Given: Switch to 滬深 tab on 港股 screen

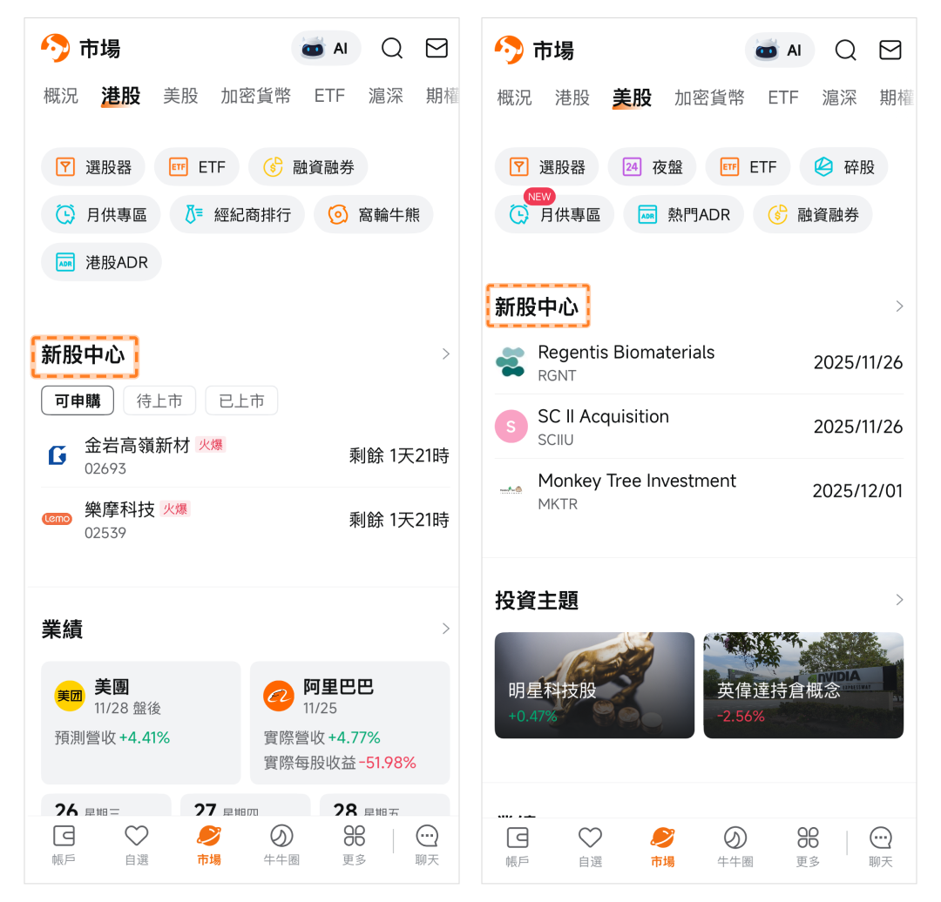Looking at the screenshot, I should tap(385, 96).
